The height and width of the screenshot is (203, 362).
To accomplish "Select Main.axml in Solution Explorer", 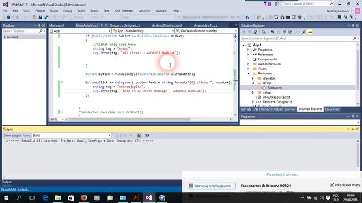I will [x=275, y=88].
